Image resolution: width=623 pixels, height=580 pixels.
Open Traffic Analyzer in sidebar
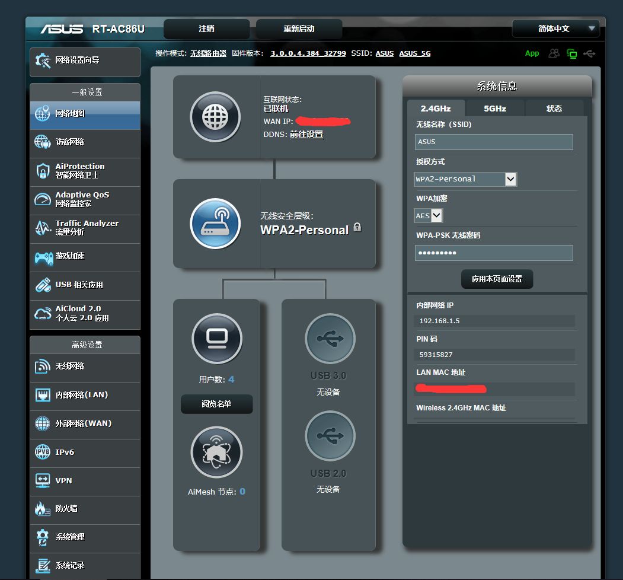[x=85, y=228]
